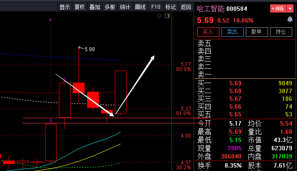Click the 标记 mark menu item
The width and height of the screenshot is (297, 171).
170,7
